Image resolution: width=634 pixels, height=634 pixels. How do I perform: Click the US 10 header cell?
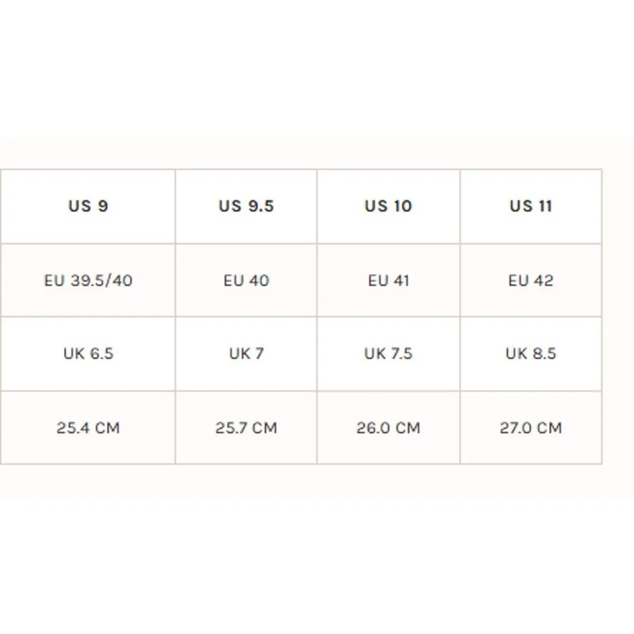[388, 206]
